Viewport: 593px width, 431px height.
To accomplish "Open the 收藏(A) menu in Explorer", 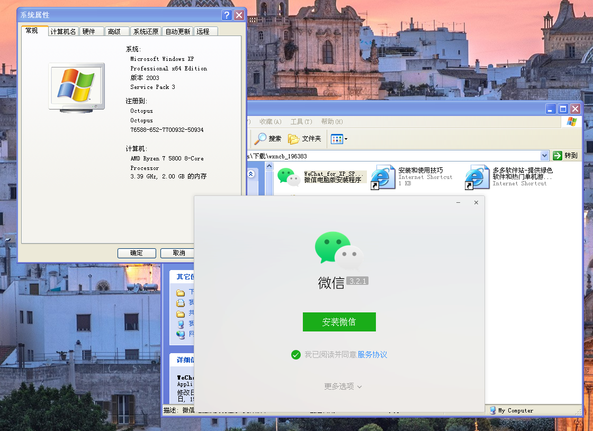I will tap(271, 122).
